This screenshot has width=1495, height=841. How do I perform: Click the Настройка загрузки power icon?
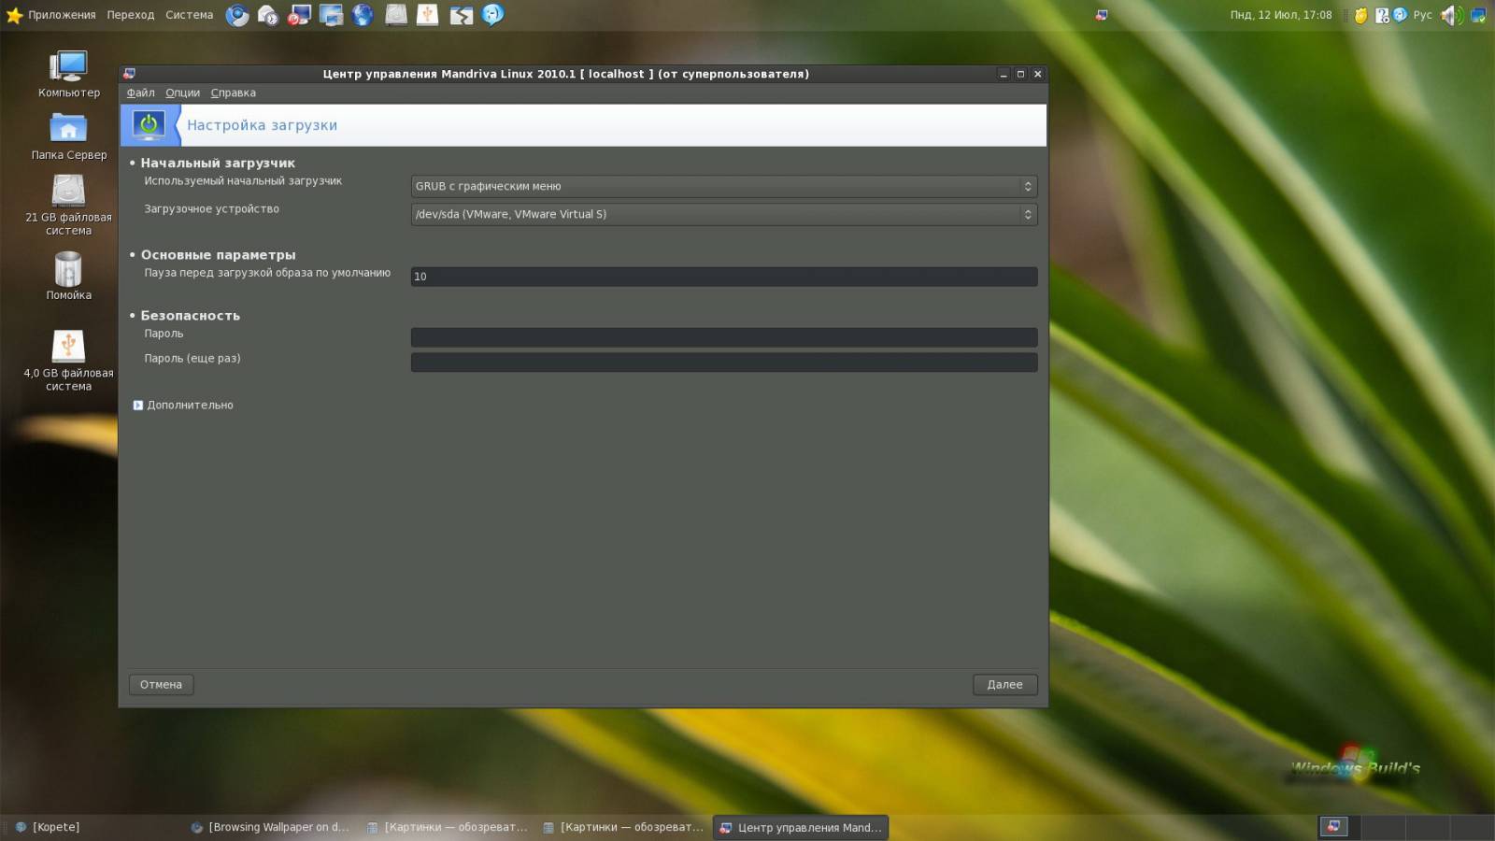[149, 125]
